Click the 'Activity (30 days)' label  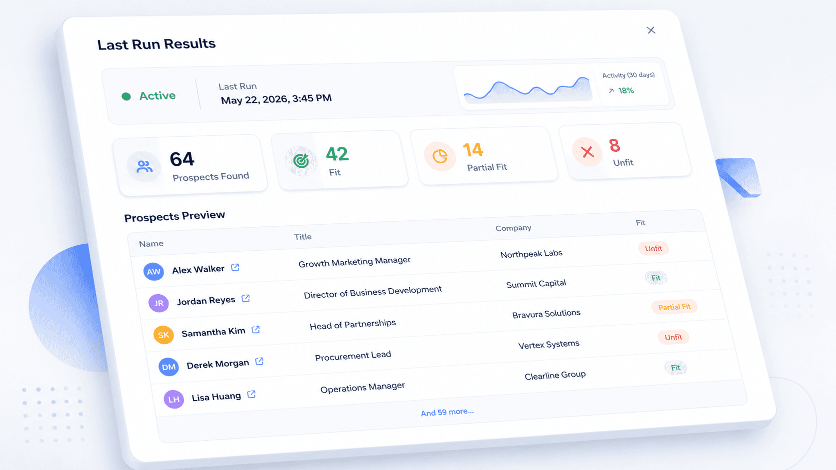628,75
